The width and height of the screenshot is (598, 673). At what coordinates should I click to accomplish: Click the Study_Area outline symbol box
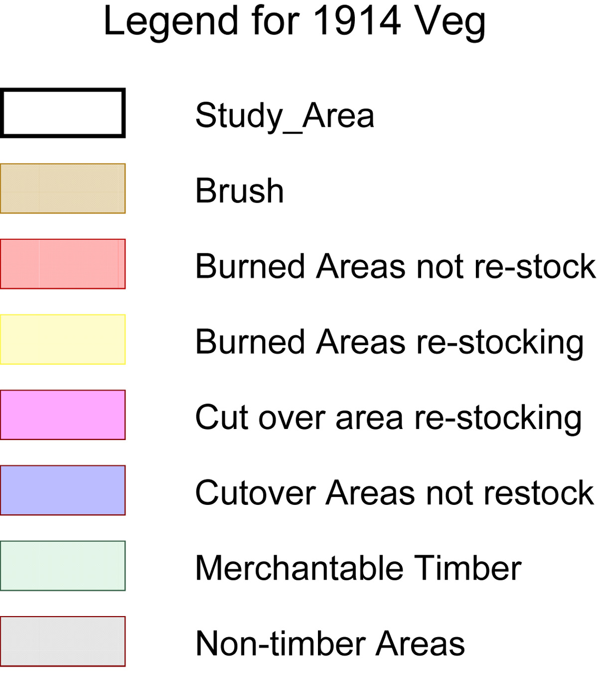click(63, 113)
